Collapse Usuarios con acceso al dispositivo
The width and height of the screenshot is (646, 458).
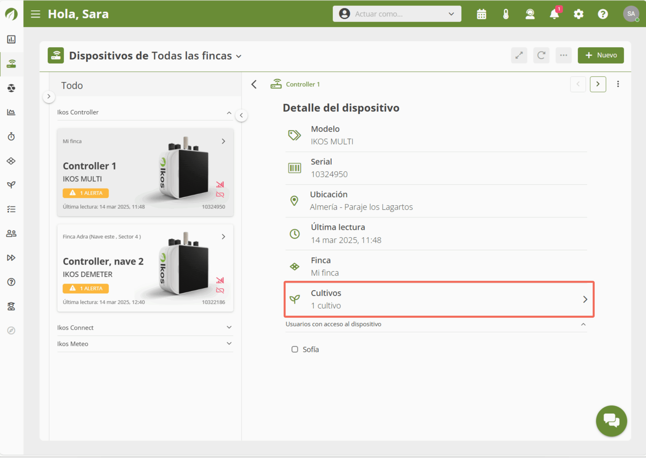[583, 324]
